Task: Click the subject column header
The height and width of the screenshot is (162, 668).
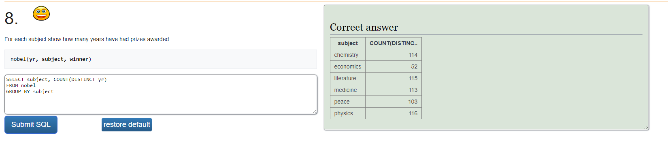Action: (348, 43)
